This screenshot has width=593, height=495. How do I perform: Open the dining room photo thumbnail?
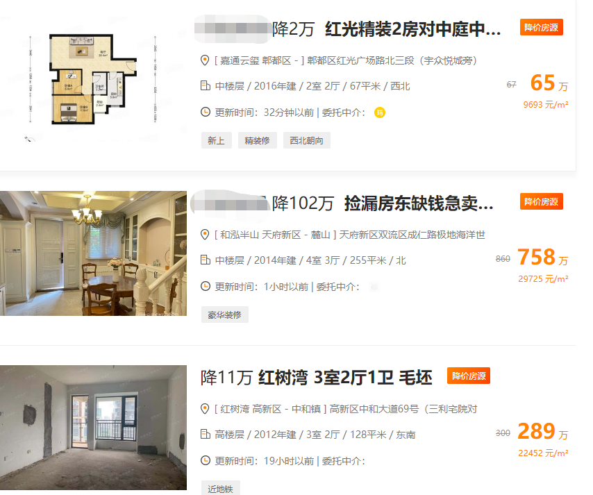tap(94, 253)
